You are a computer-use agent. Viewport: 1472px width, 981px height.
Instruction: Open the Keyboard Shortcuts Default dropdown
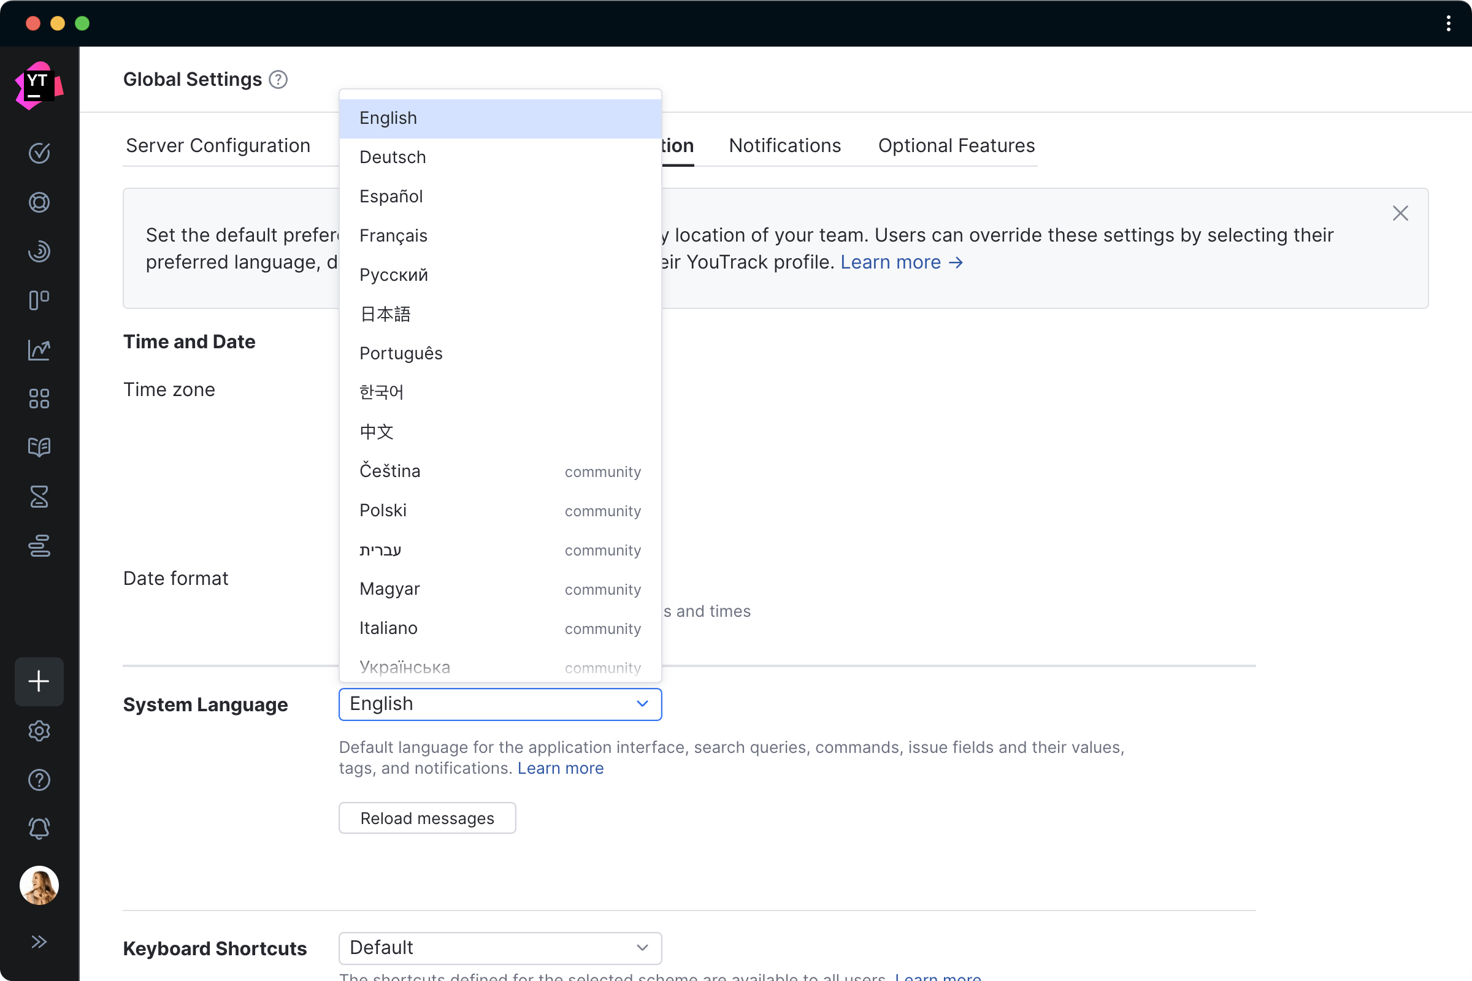pos(499,948)
